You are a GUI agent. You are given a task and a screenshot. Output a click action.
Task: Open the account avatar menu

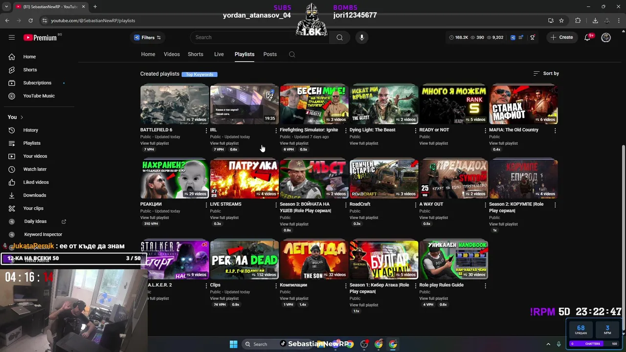606,38
